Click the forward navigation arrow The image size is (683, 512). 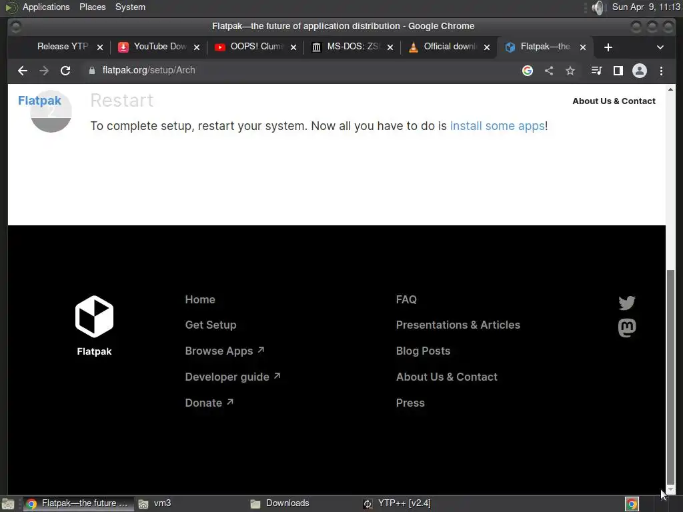[44, 71]
